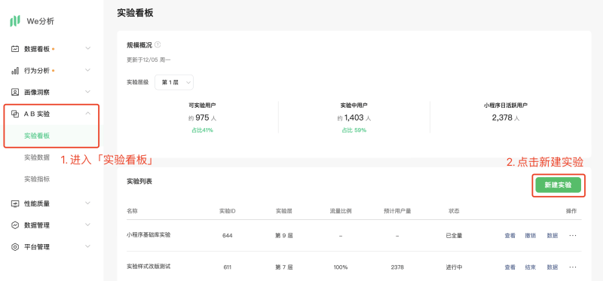Click the 性能质量 monitor icon
Viewport: 603px width, 281px height.
[15, 203]
